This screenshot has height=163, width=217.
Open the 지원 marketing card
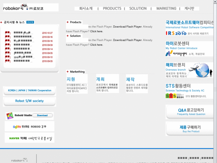coord(77,84)
